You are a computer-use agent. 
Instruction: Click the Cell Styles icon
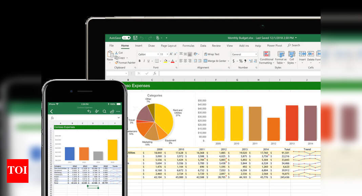tap(291, 54)
